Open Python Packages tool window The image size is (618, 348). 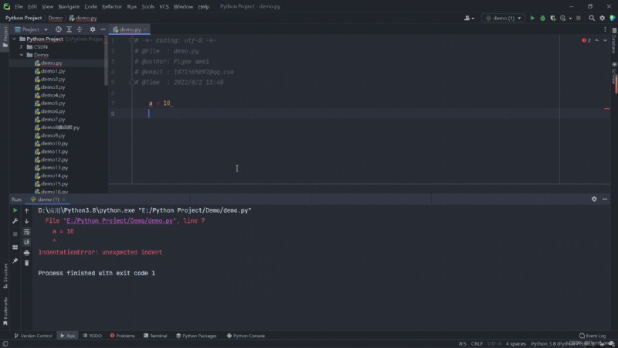pos(196,336)
